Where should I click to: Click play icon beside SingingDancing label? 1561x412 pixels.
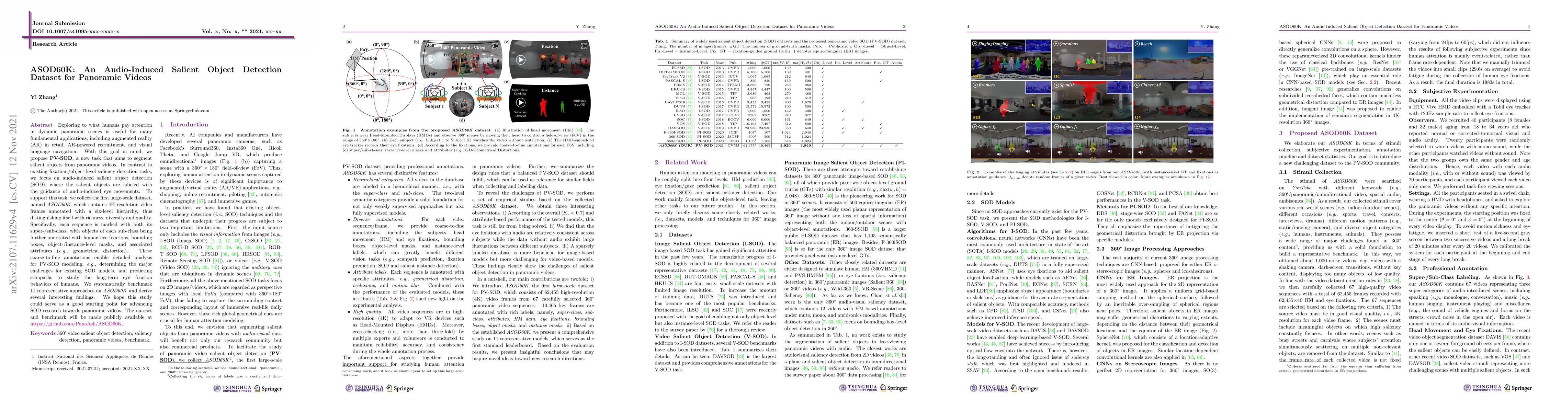click(x=975, y=44)
